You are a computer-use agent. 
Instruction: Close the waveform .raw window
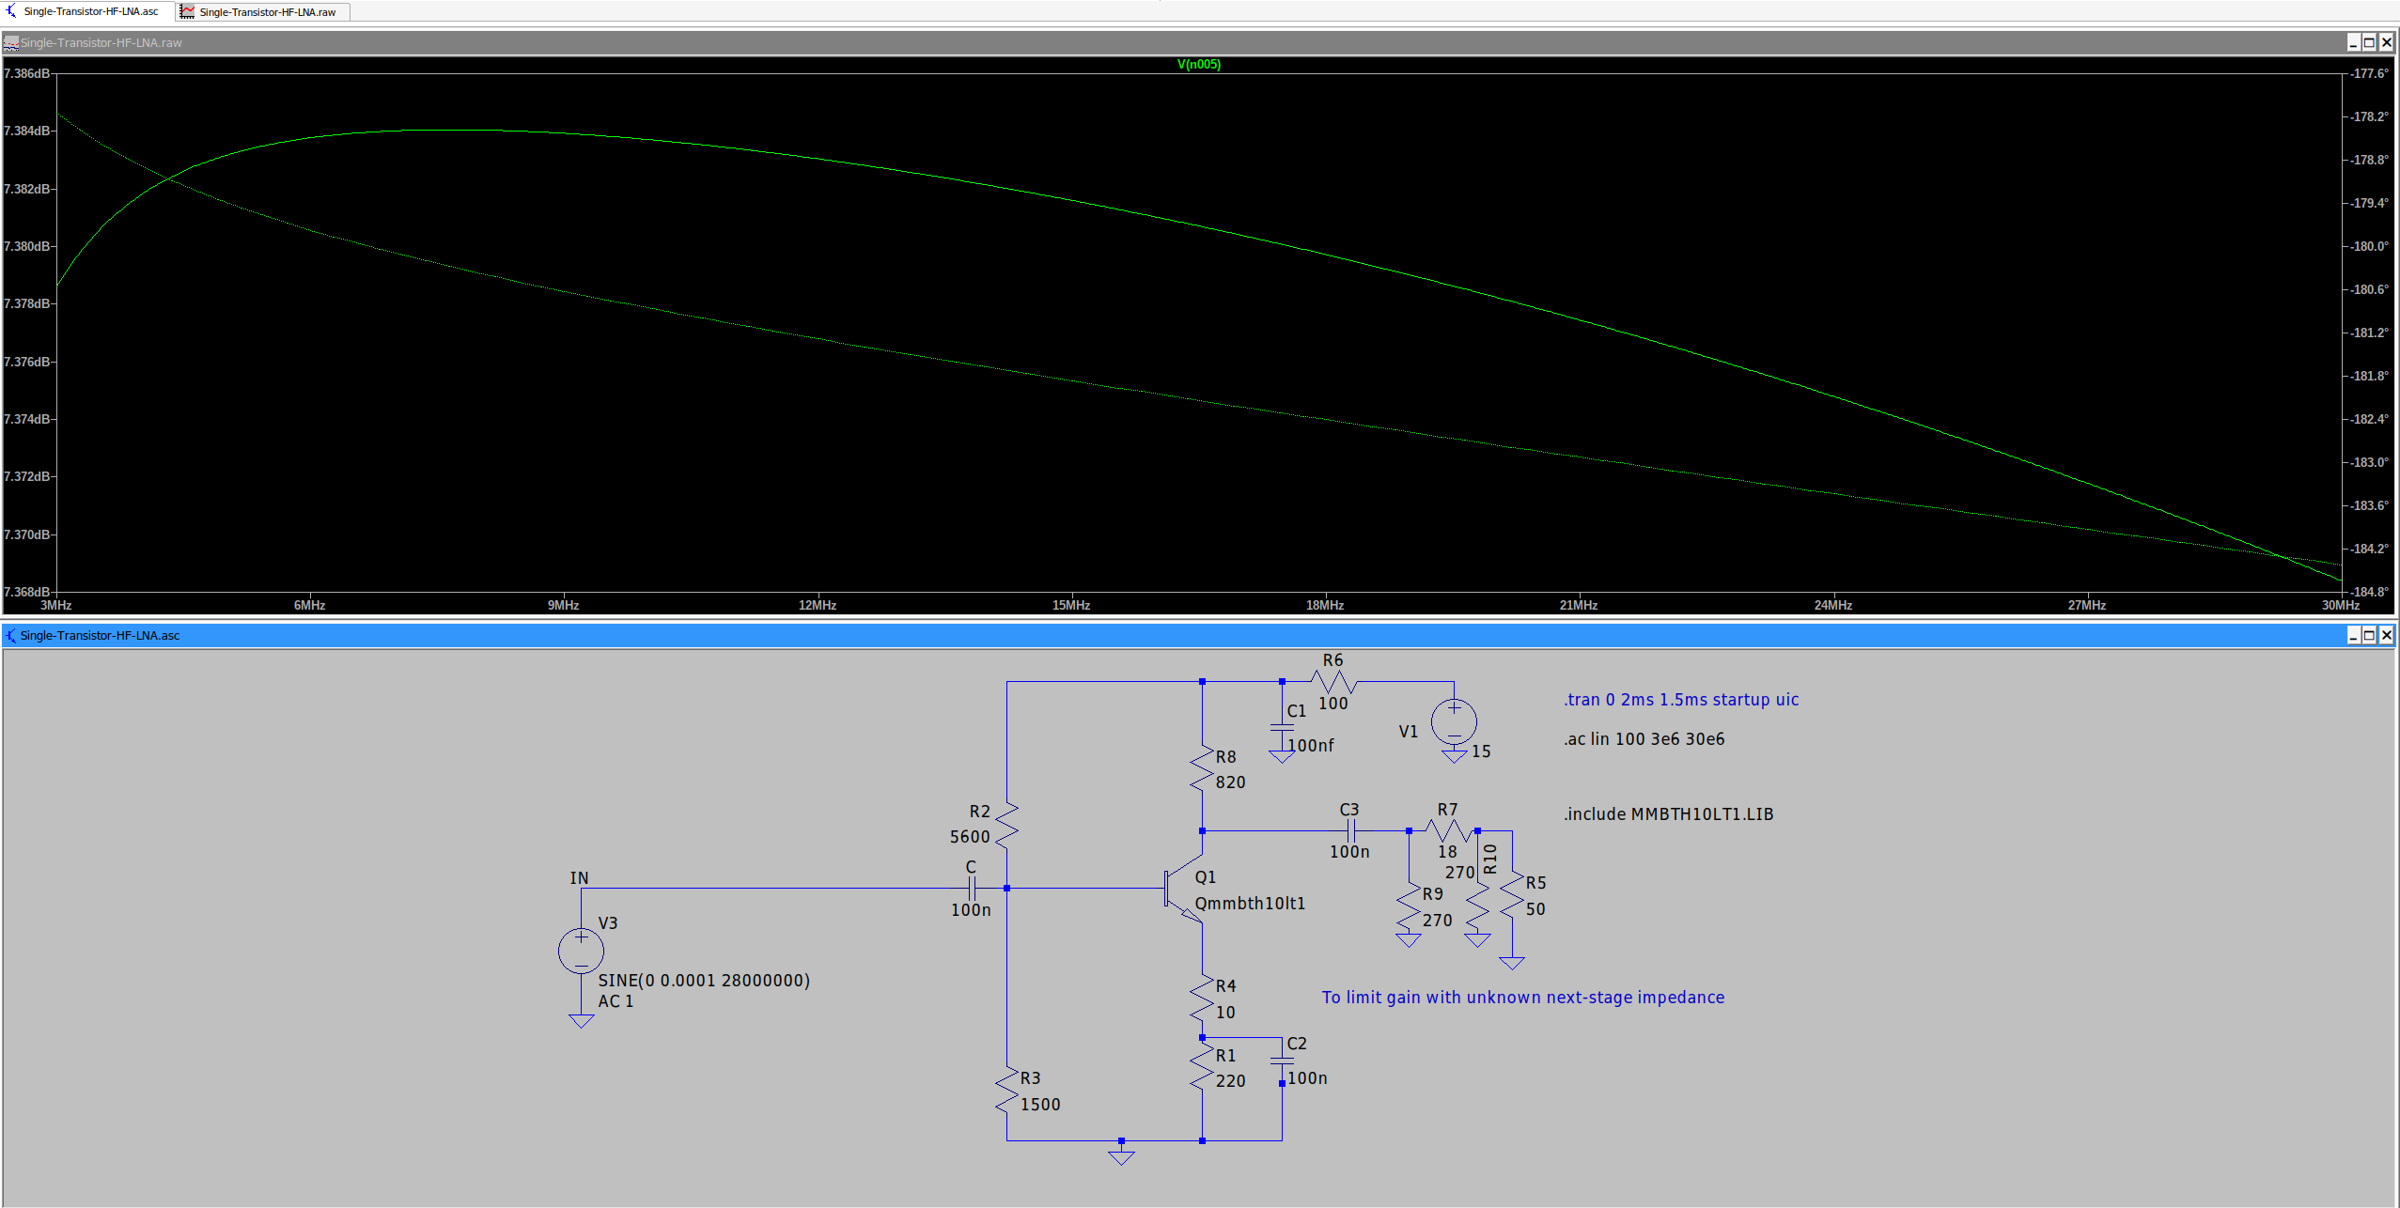point(2386,42)
